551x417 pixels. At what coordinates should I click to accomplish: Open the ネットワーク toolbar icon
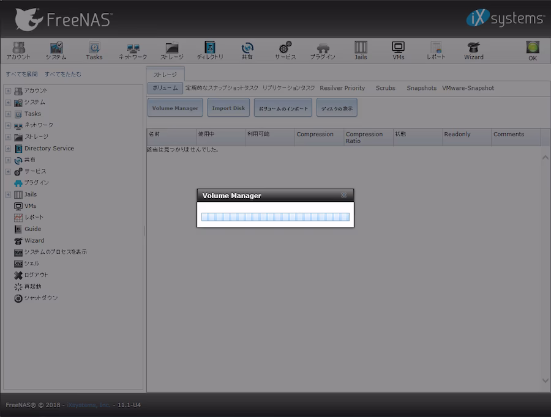pos(133,51)
